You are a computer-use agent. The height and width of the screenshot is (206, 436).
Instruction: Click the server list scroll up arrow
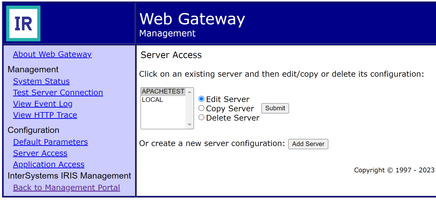(190, 92)
